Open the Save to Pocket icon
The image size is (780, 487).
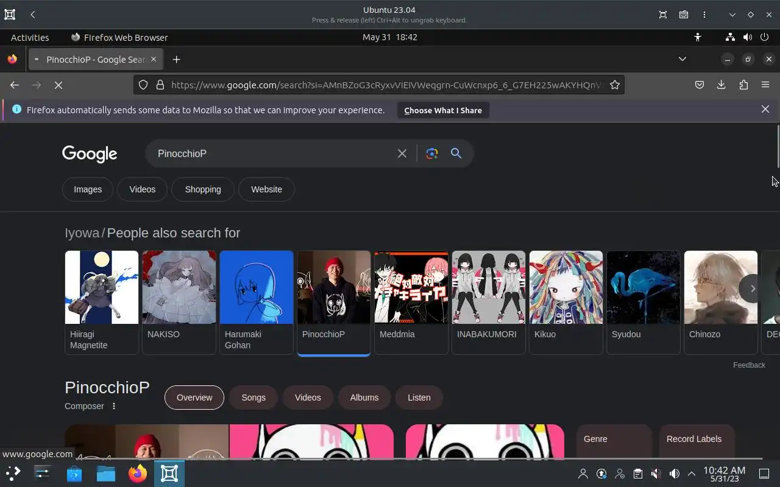700,85
